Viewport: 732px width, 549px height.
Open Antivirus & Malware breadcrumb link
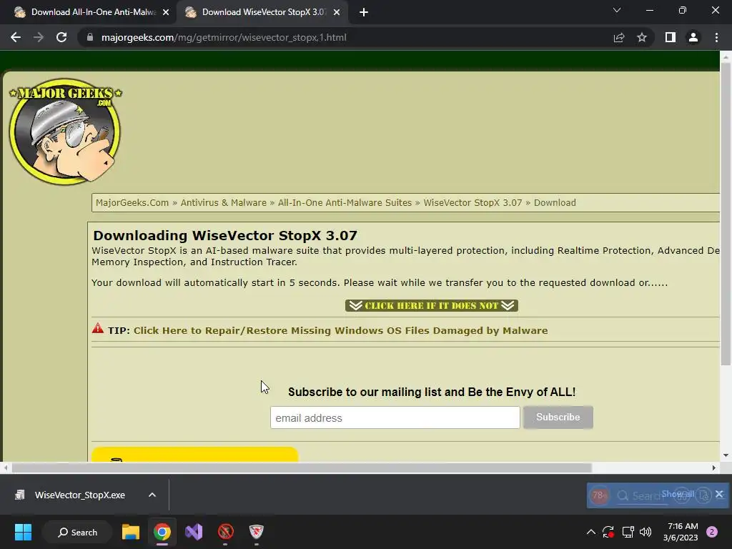[x=223, y=202]
